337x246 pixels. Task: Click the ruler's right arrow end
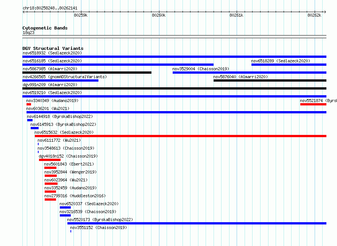coord(325,12)
